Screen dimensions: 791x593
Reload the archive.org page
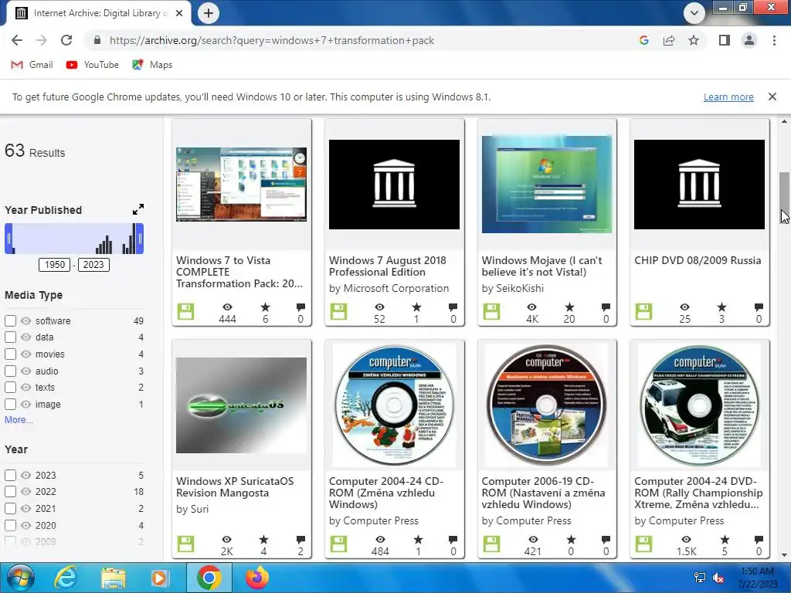(66, 40)
